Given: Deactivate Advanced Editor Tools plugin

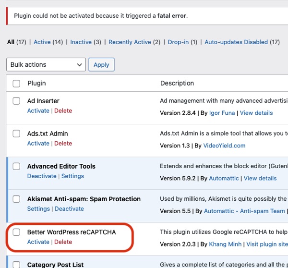Looking at the screenshot, I should tap(42, 176).
